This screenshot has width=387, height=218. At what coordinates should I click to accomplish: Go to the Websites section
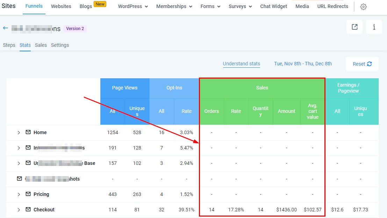click(61, 6)
